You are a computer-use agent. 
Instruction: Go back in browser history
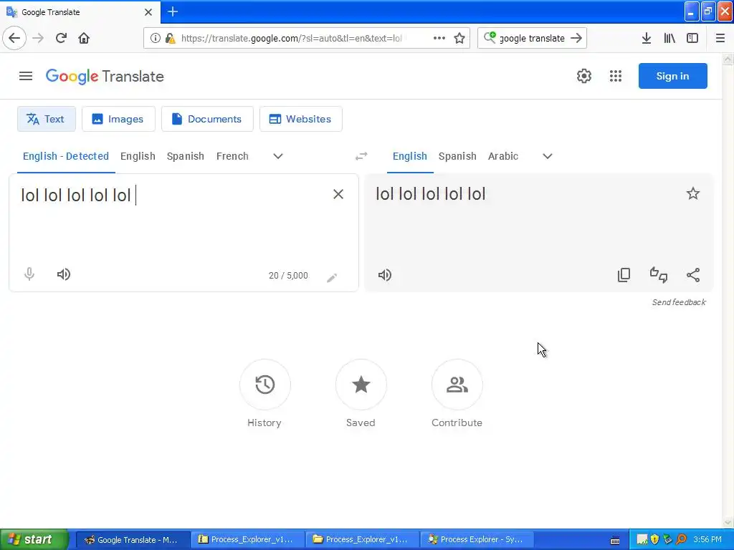[14, 38]
